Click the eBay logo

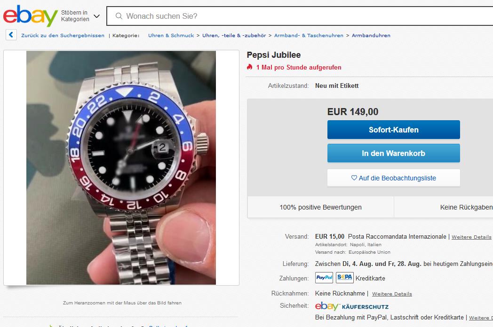30,16
